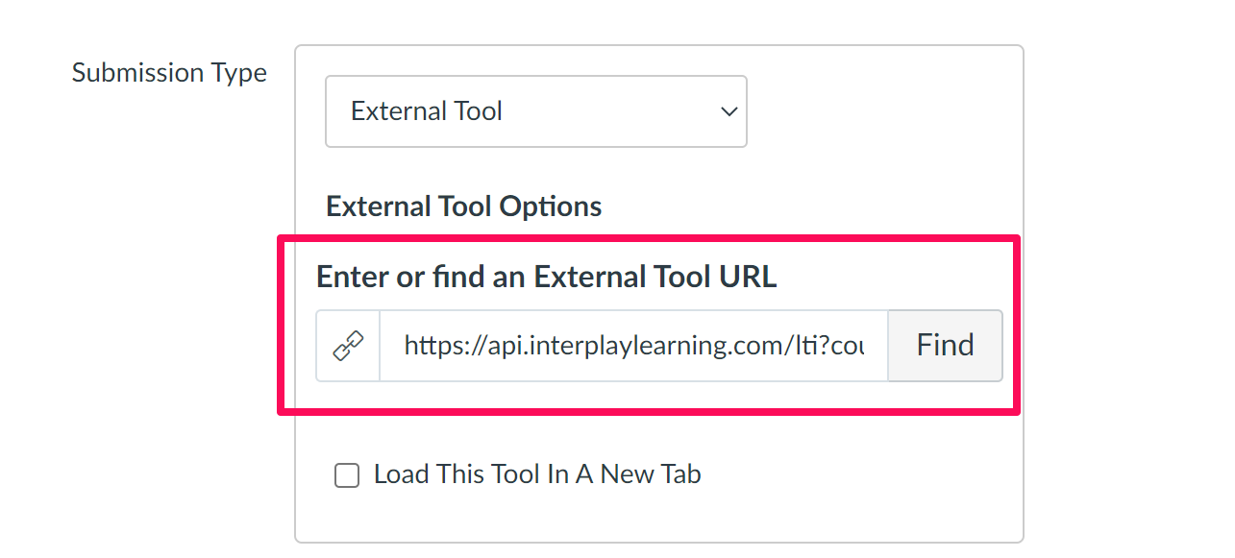The width and height of the screenshot is (1235, 558).
Task: Click the Find button
Action: click(945, 346)
